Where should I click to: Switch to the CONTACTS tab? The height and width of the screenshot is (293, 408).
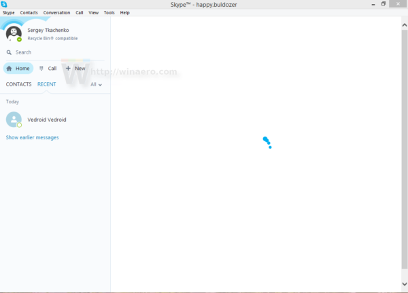tap(19, 84)
